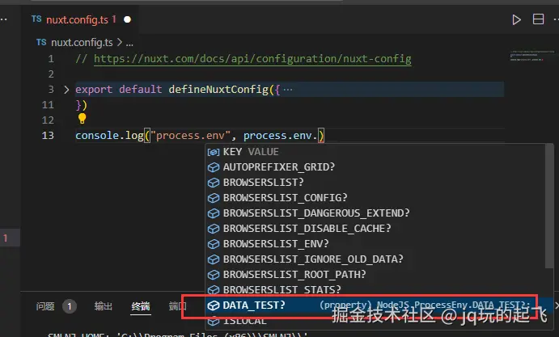The height and width of the screenshot is (337, 559).
Task: Click the property icon beside DATA_TEST?
Action: tap(214, 305)
